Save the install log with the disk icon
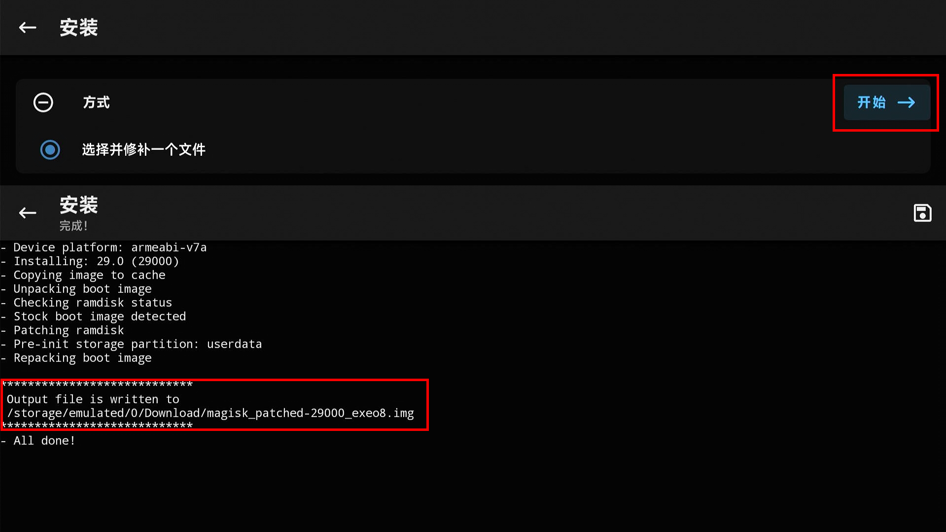Screen dimensions: 946x532 coord(922,213)
